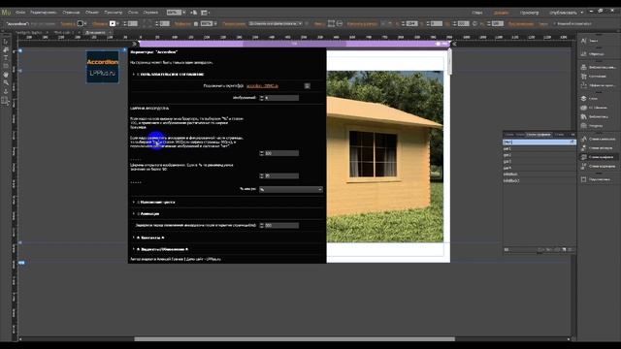Click the purple breakpoint bar above the page
621x349 pixels.
click(x=294, y=44)
